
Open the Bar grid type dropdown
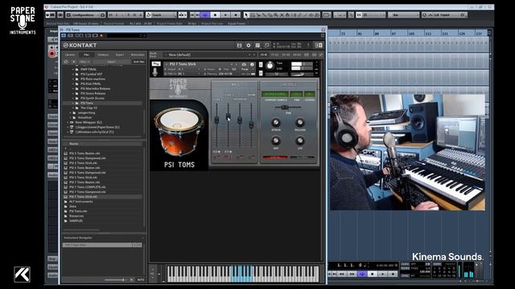tap(403, 14)
